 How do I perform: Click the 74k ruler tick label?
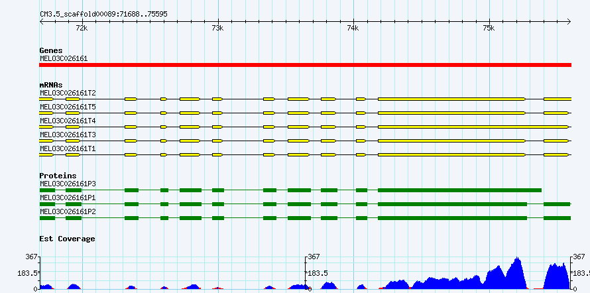pos(353,28)
